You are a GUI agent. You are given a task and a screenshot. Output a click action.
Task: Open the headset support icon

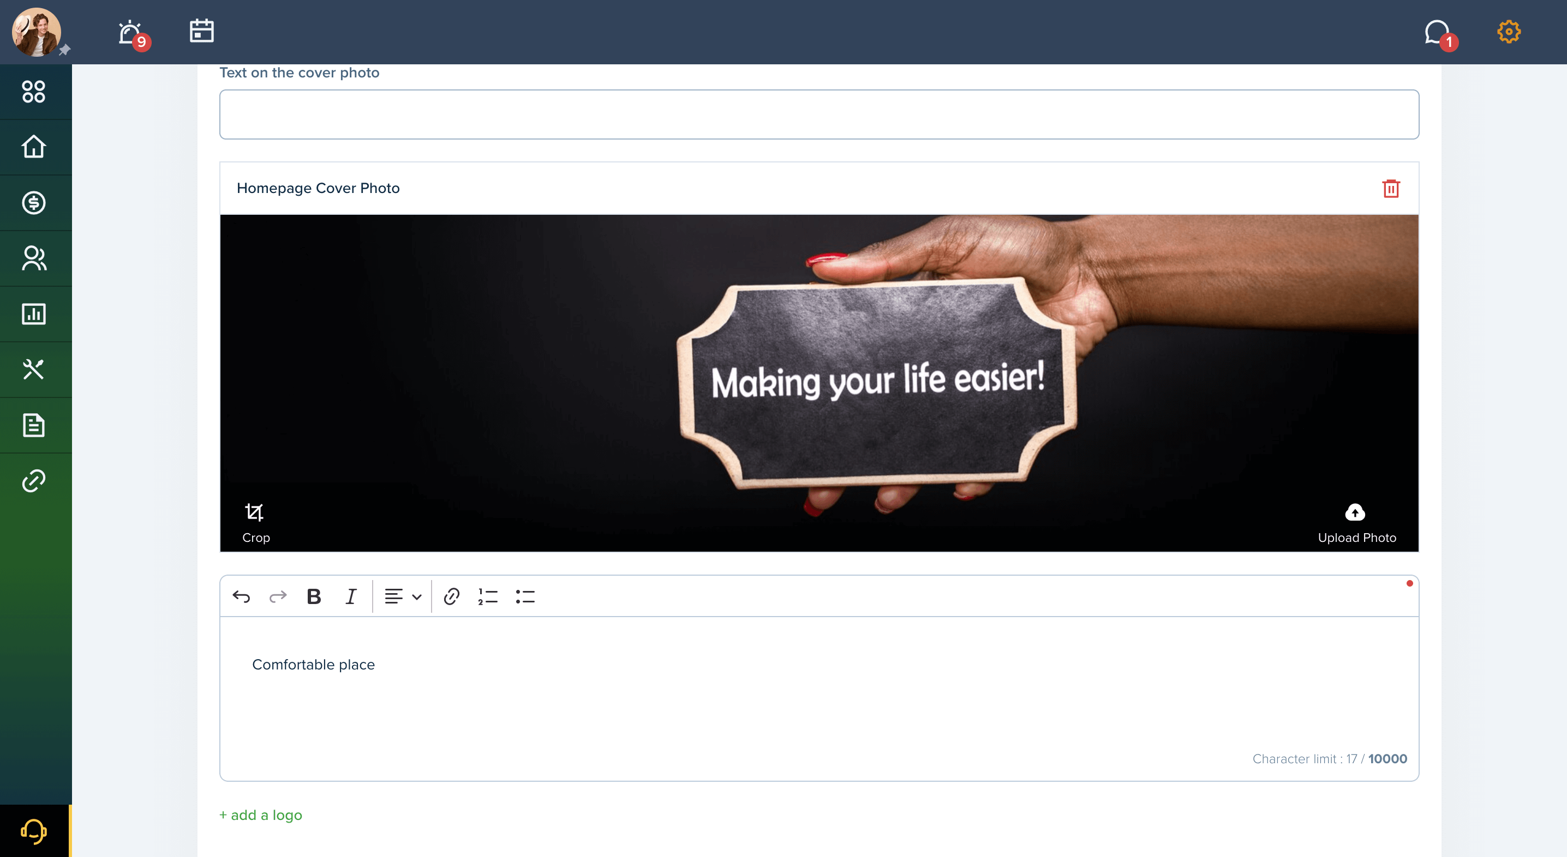click(x=34, y=831)
